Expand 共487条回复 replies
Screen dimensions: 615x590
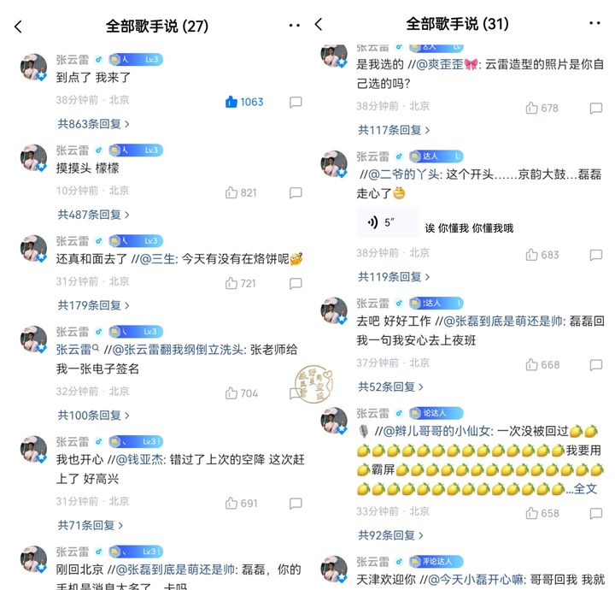93,215
